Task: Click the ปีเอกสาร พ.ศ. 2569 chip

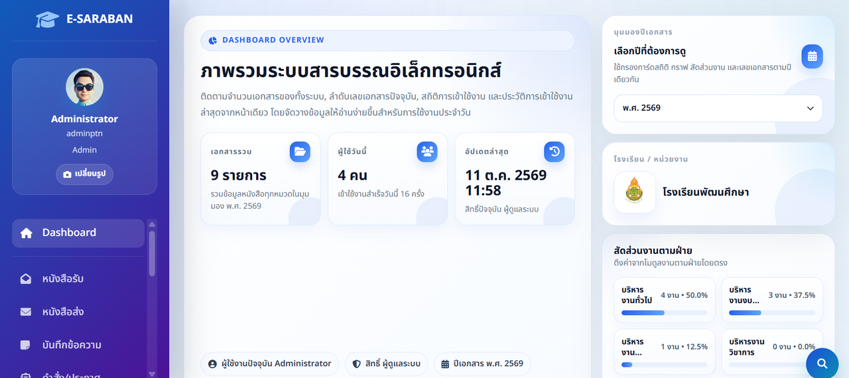Action: tap(483, 364)
